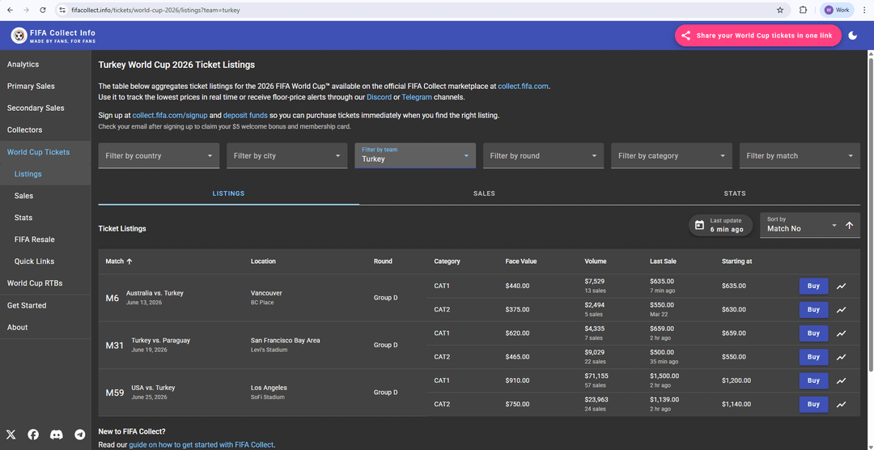The width and height of the screenshot is (874, 450).
Task: Open the collect.fifa.com/signup link
Action: (170, 116)
